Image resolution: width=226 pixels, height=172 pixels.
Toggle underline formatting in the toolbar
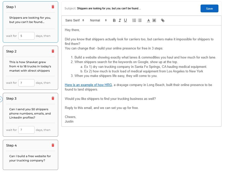tap(125, 20)
